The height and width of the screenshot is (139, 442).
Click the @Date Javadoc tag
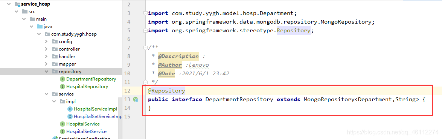[x=166, y=73]
